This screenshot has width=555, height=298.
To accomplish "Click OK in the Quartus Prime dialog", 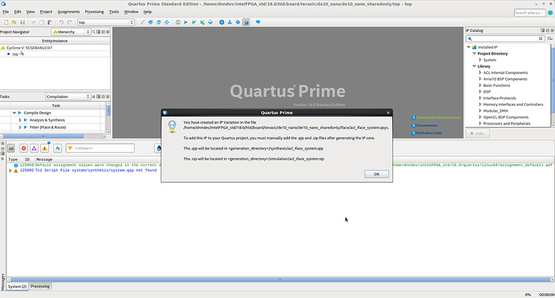I will click(x=377, y=174).
